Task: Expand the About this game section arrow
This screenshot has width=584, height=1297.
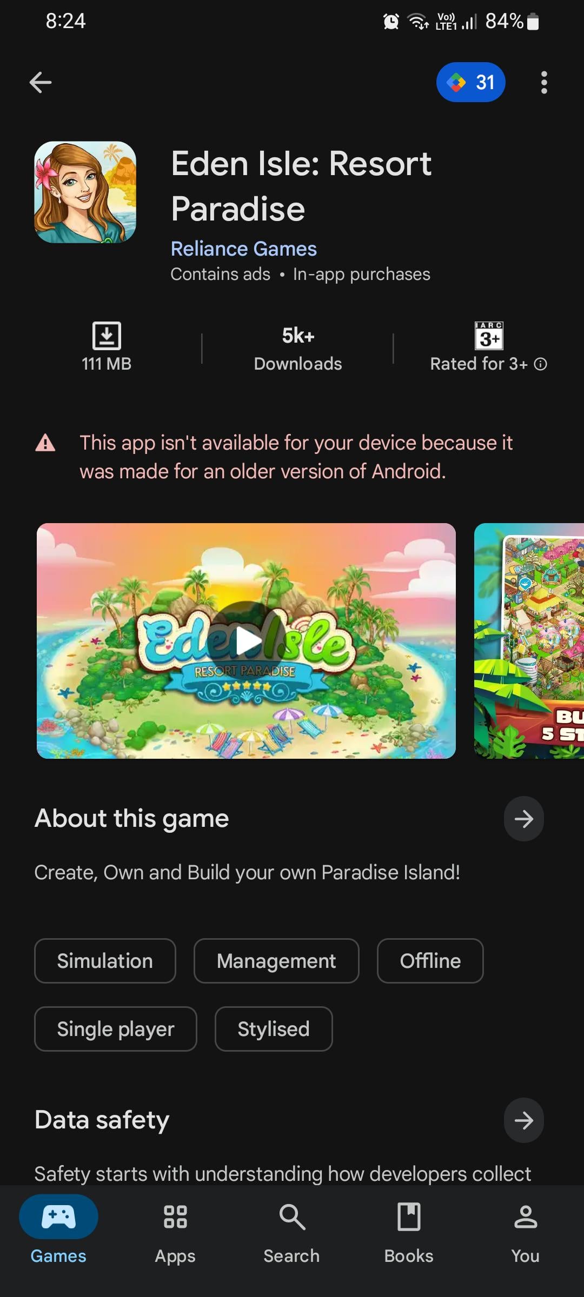Action: [x=523, y=819]
